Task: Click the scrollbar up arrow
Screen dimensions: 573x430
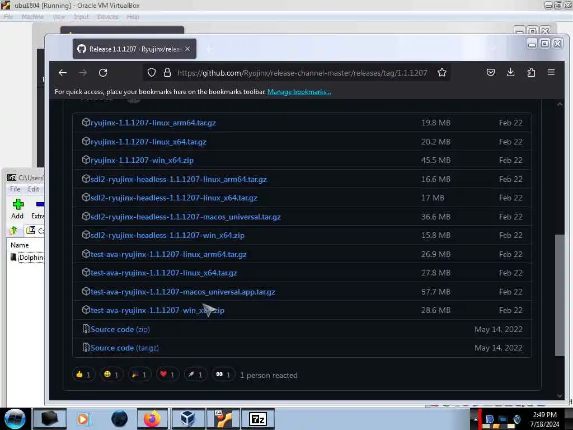Action: point(560,104)
